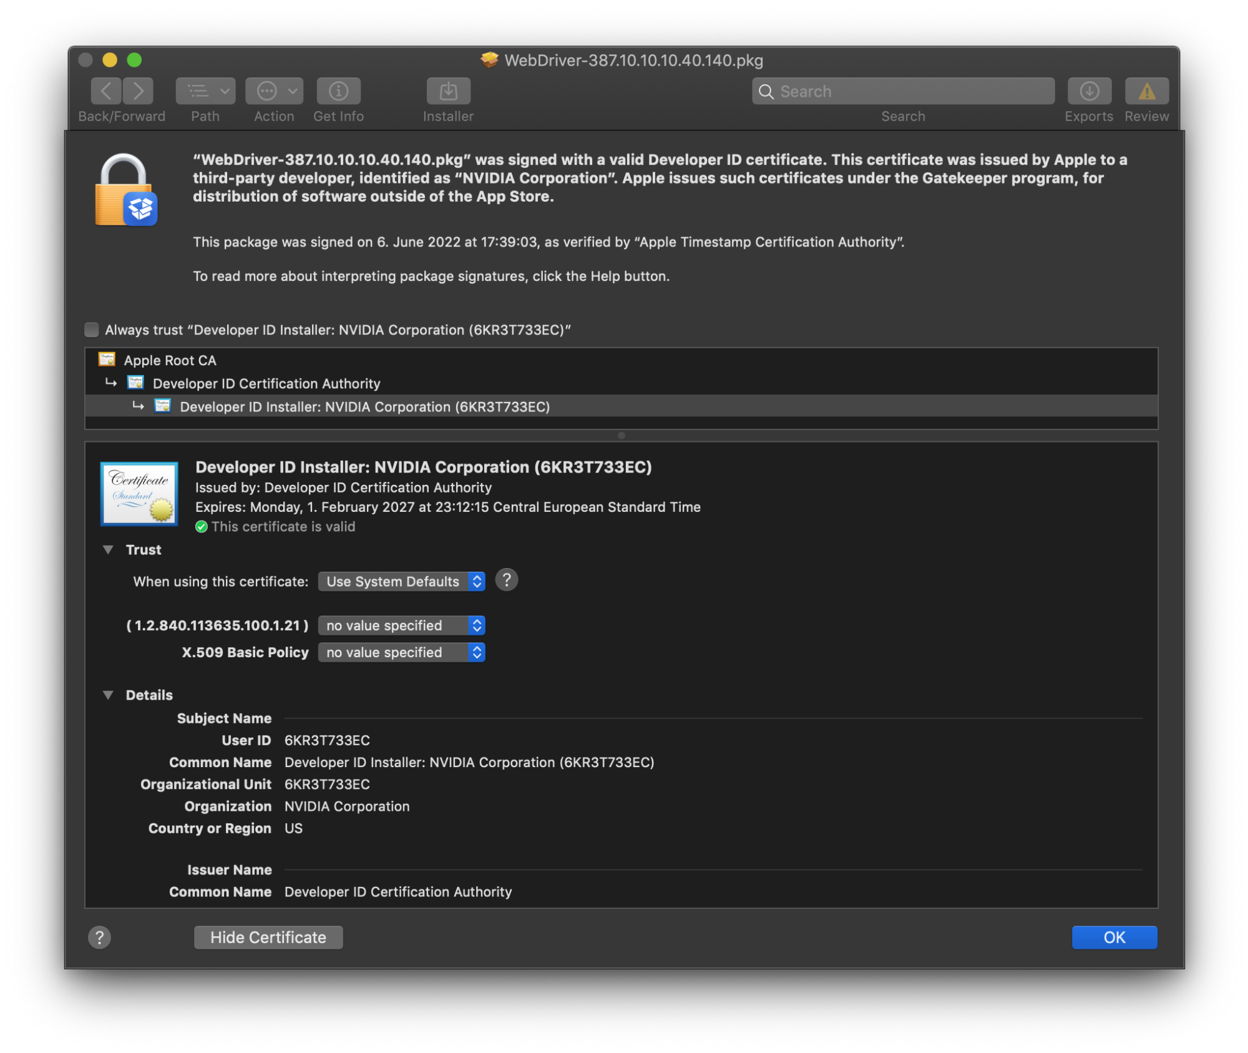
Task: Click the bottom-left help button
Action: coord(99,937)
